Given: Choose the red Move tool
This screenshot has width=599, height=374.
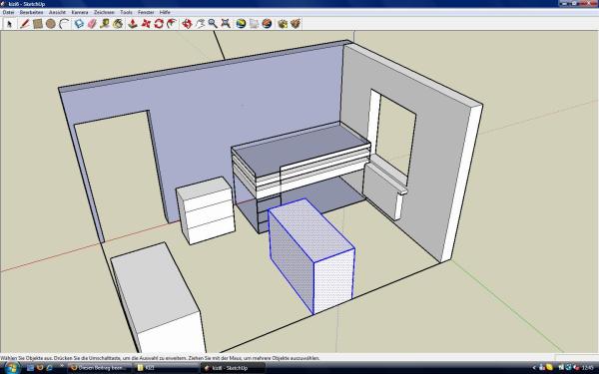Looking at the screenshot, I should [146, 24].
